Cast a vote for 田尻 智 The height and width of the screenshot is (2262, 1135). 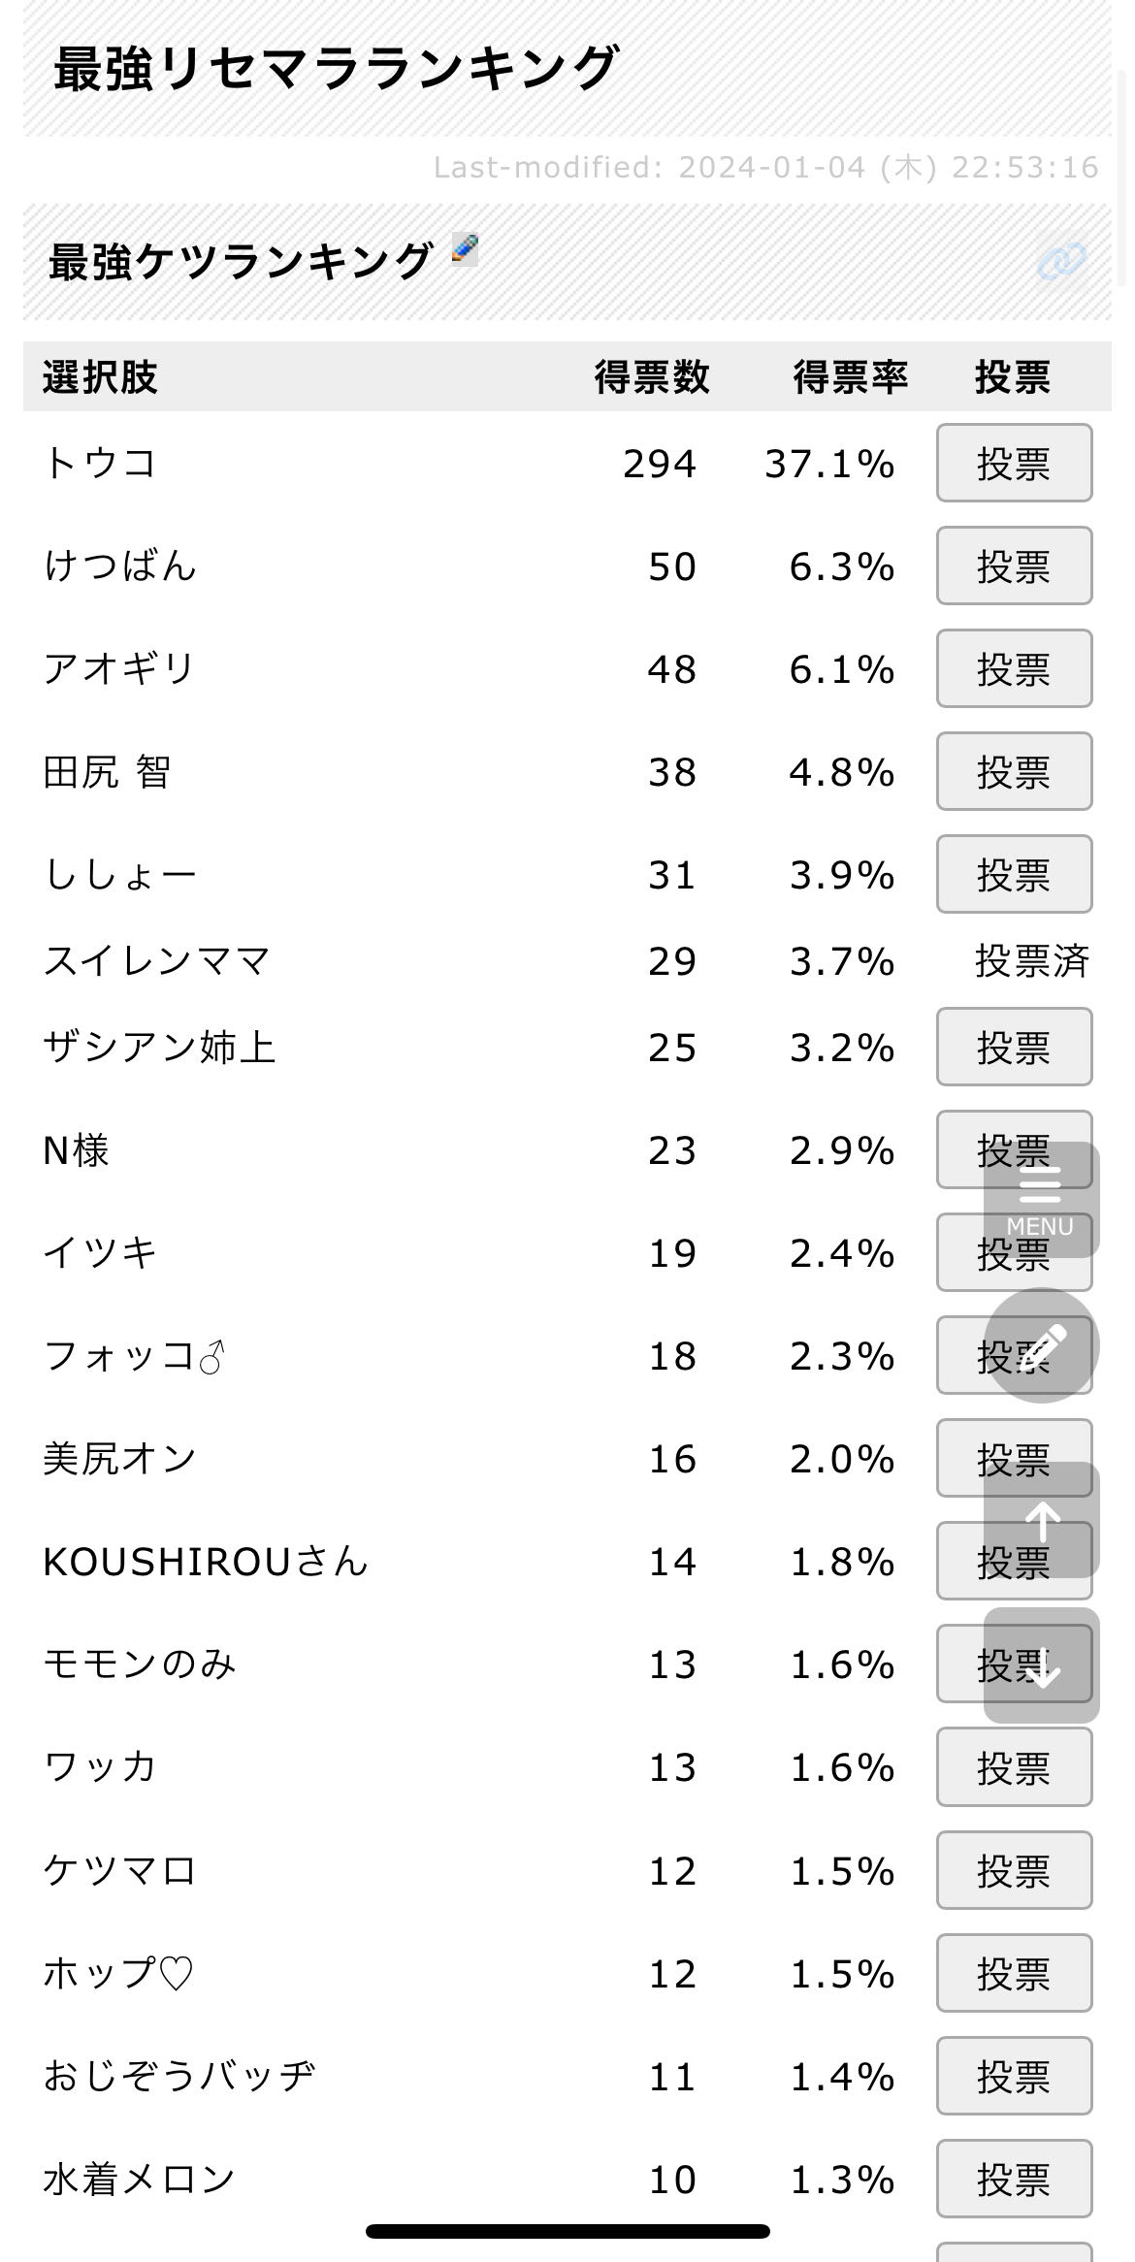coord(1014,772)
